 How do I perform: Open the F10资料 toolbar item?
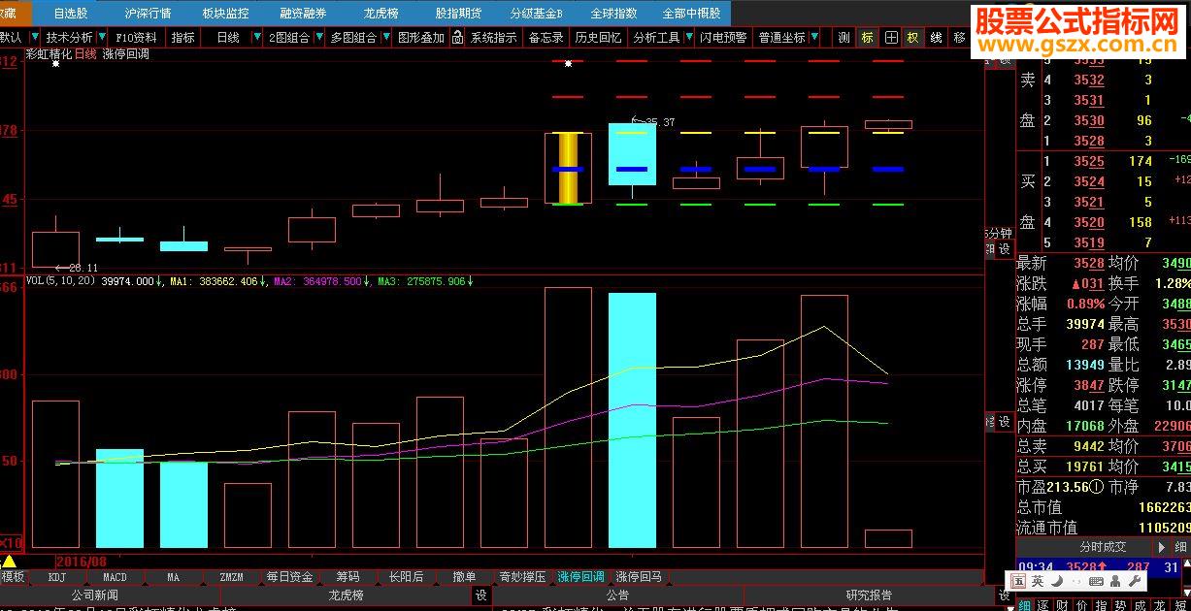click(x=136, y=38)
